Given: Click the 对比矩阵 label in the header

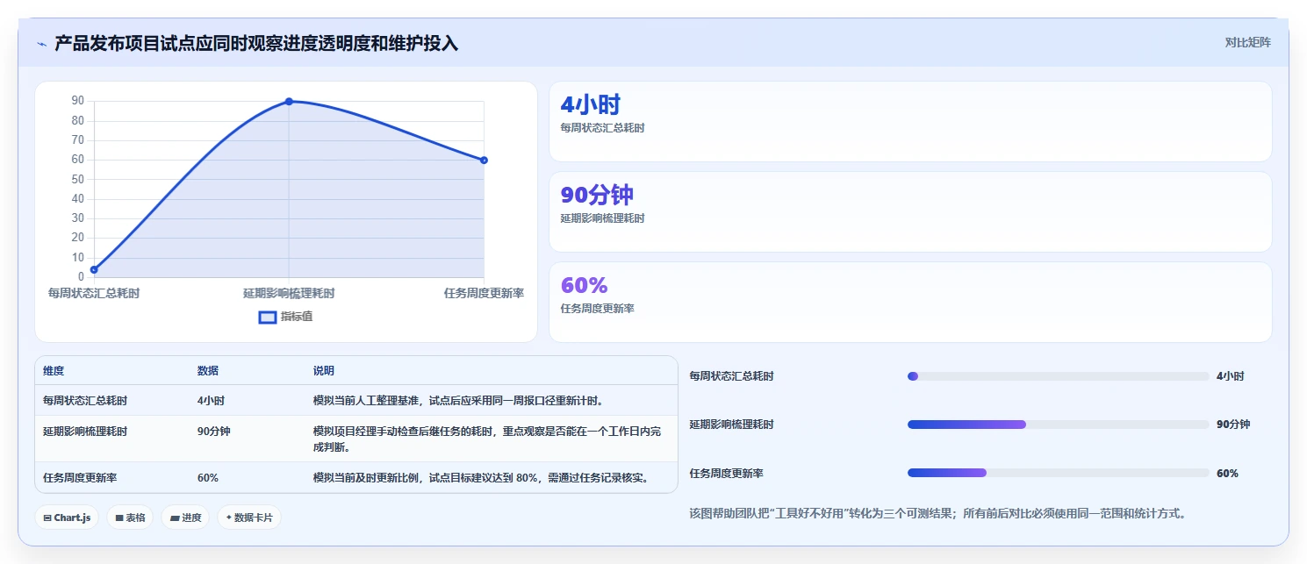Looking at the screenshot, I should click(x=1248, y=42).
